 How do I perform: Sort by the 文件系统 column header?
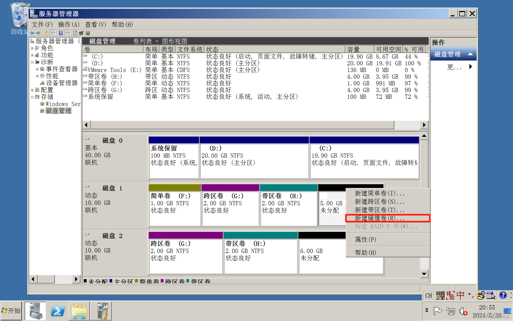[190, 49]
